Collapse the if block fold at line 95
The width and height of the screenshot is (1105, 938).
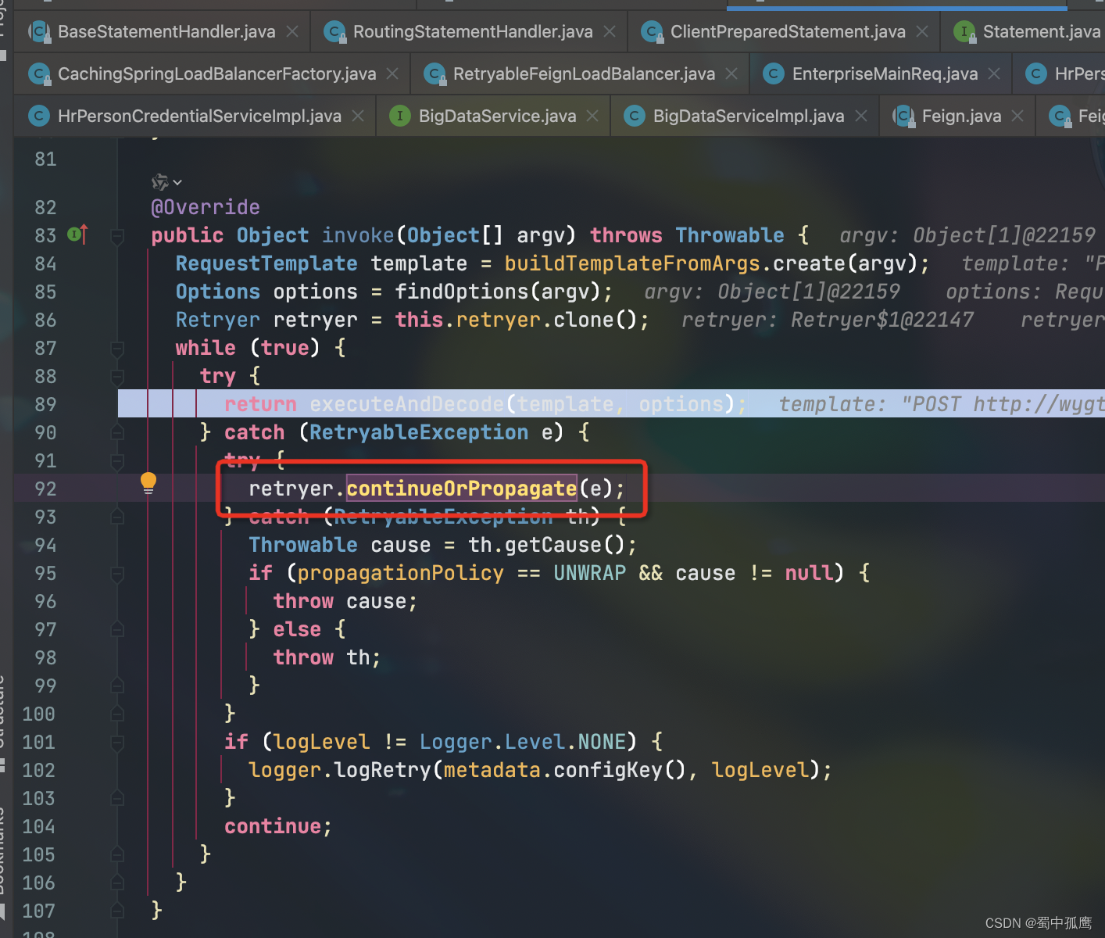pyautogui.click(x=117, y=573)
